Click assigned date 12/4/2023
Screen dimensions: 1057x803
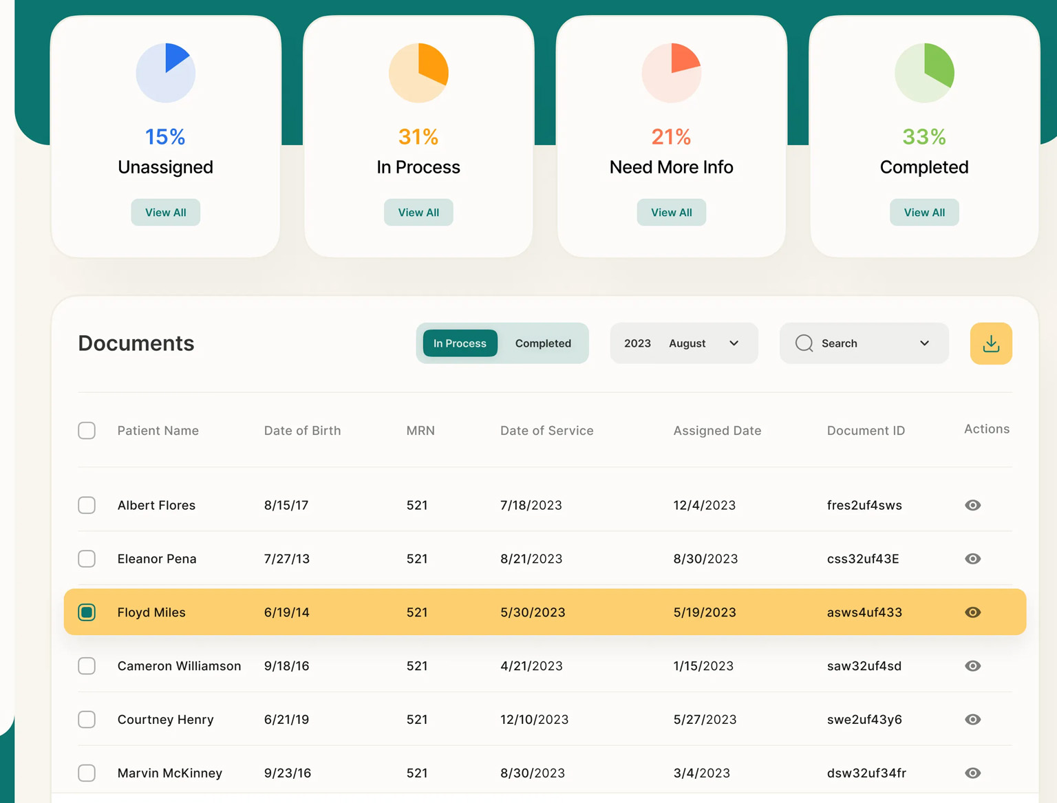click(x=704, y=505)
